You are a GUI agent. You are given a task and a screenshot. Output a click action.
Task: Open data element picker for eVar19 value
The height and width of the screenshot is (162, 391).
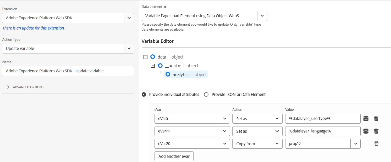366,131
